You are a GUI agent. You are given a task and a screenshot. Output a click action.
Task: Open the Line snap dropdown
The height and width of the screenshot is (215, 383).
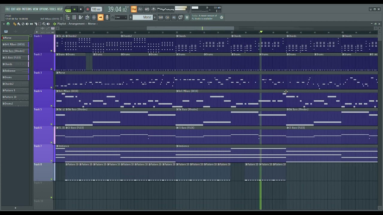coord(121,17)
